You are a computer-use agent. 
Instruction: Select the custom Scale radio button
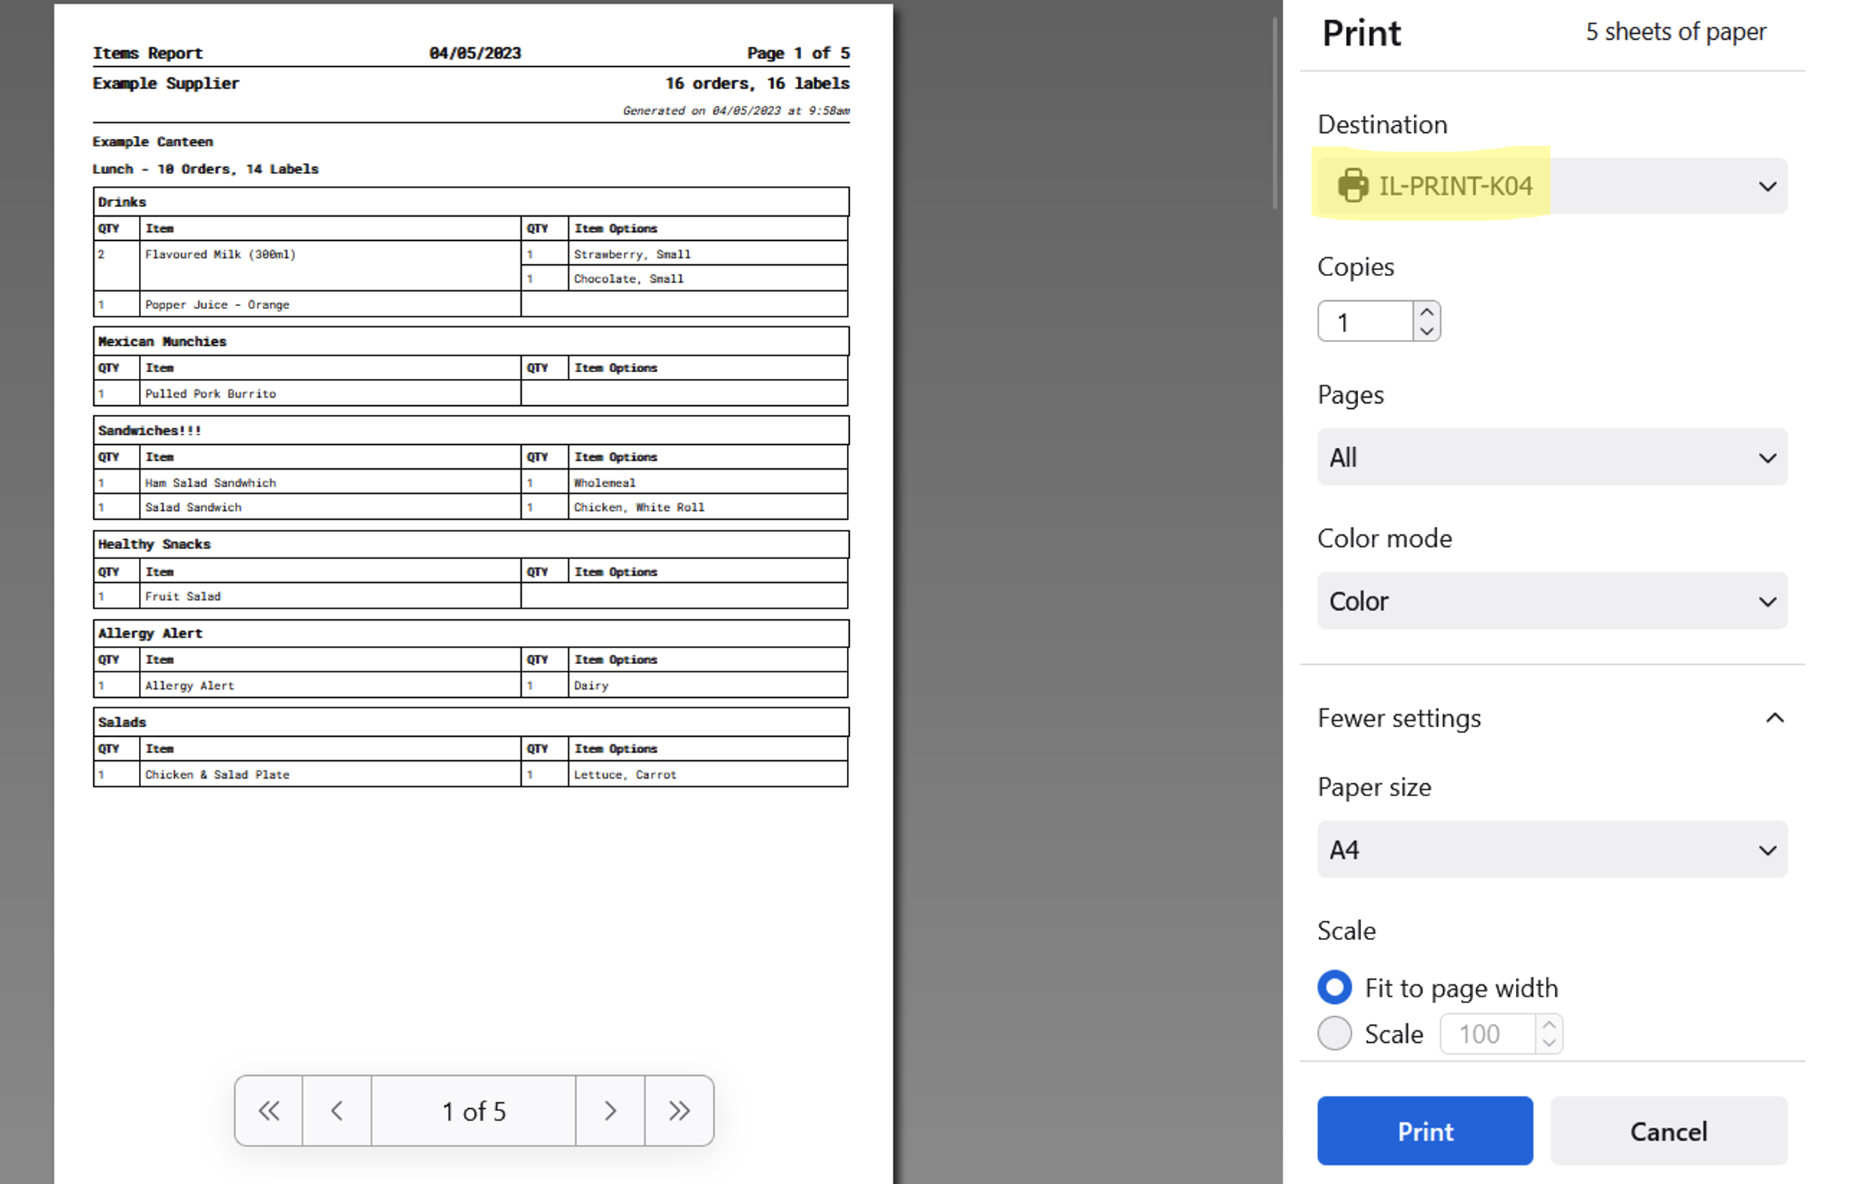[1335, 1033]
